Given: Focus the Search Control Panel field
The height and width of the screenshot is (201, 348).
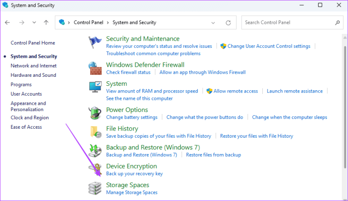Looking at the screenshot, I should pyautogui.click(x=288, y=22).
